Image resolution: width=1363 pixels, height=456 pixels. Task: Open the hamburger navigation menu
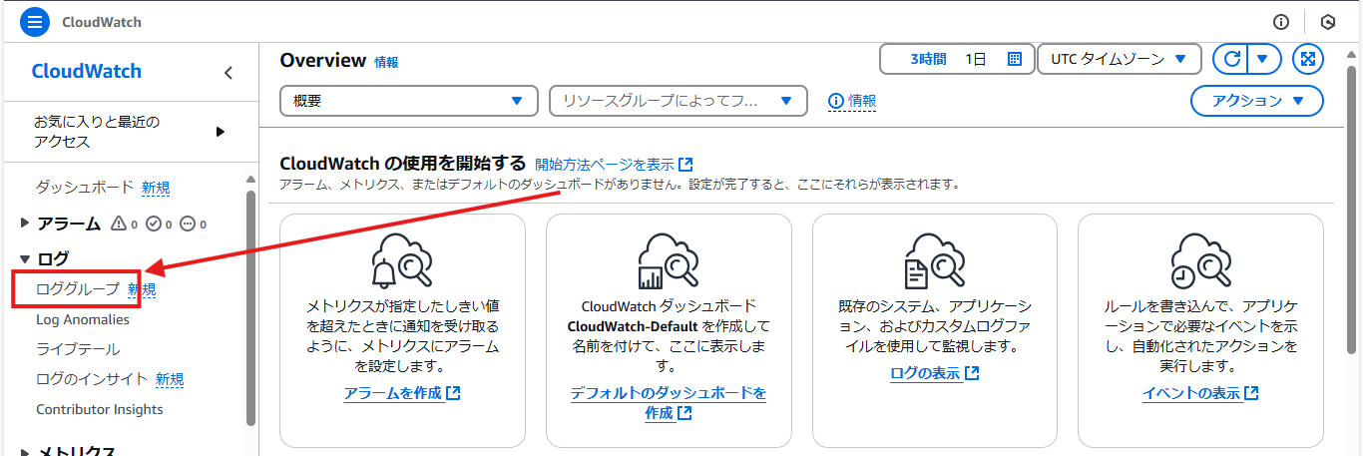(x=35, y=21)
